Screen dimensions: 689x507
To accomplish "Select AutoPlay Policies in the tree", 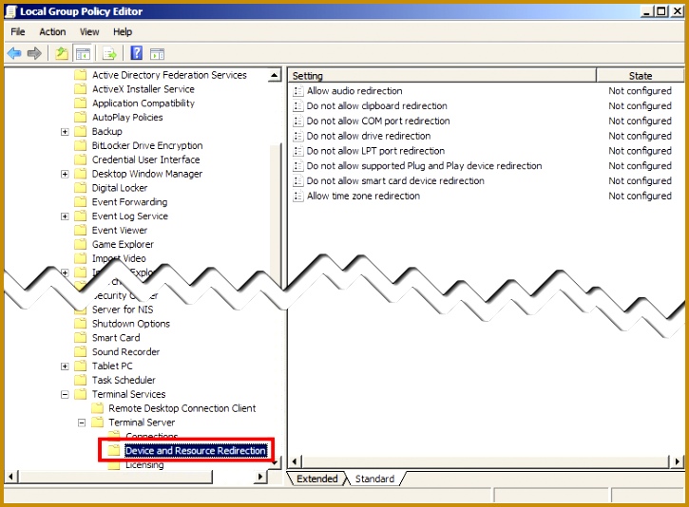I will point(127,117).
